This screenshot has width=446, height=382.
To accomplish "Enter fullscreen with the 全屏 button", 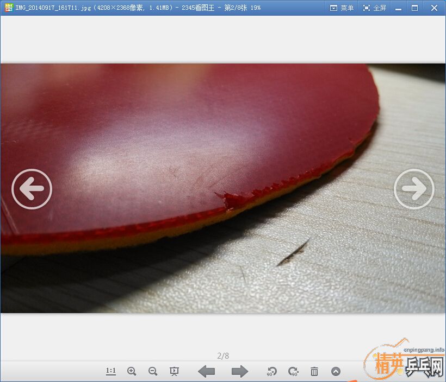I will coord(374,8).
